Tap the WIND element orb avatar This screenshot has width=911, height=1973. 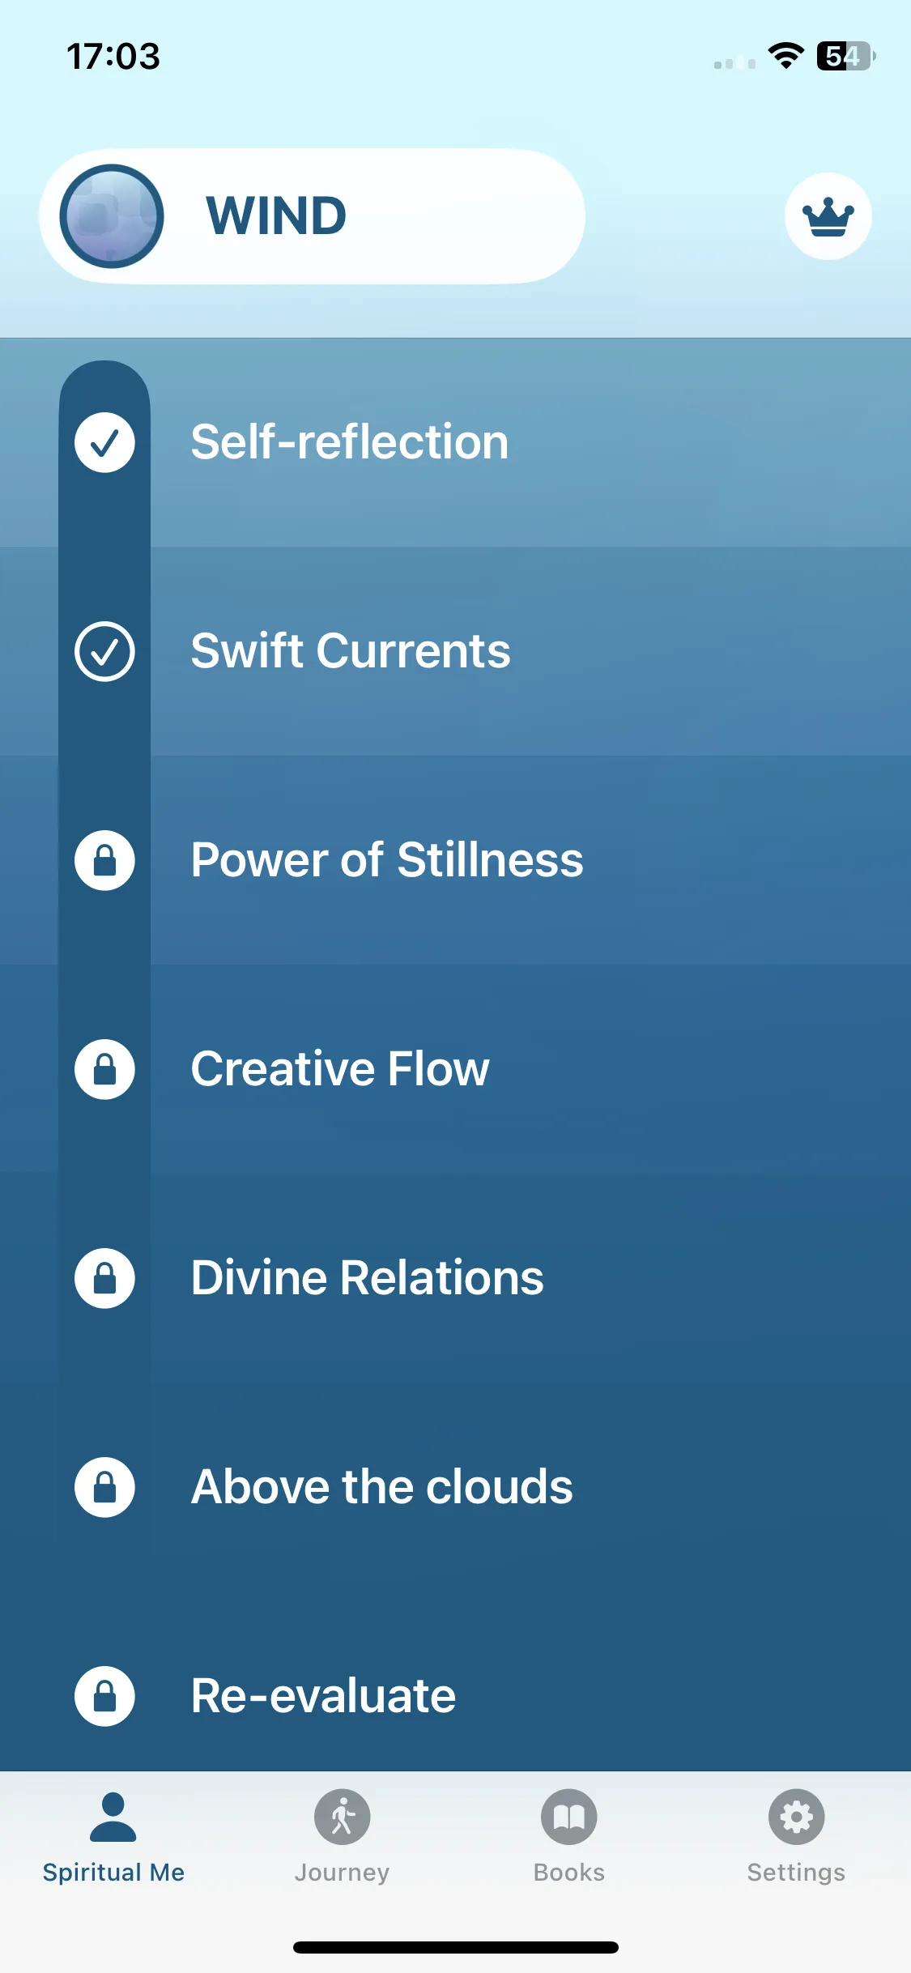[x=112, y=216]
